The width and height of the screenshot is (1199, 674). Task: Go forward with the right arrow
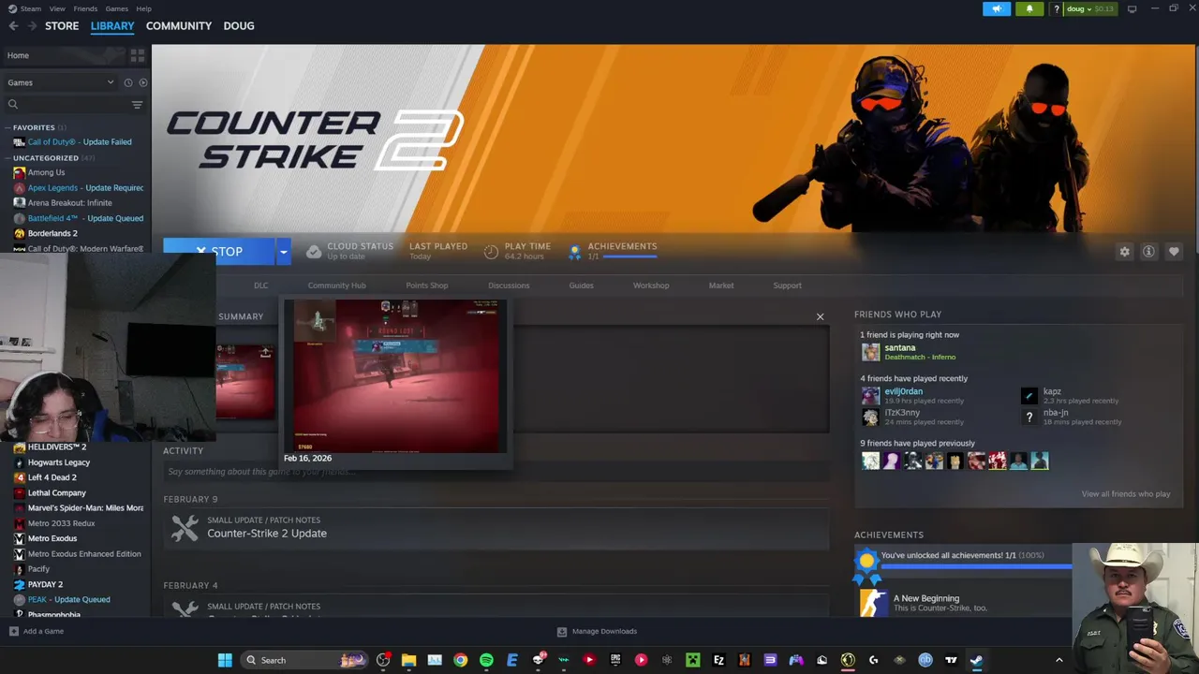(31, 26)
